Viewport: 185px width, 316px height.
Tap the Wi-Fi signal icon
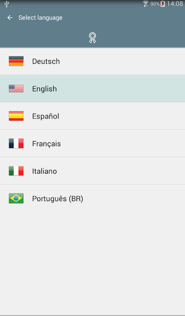coord(146,4)
